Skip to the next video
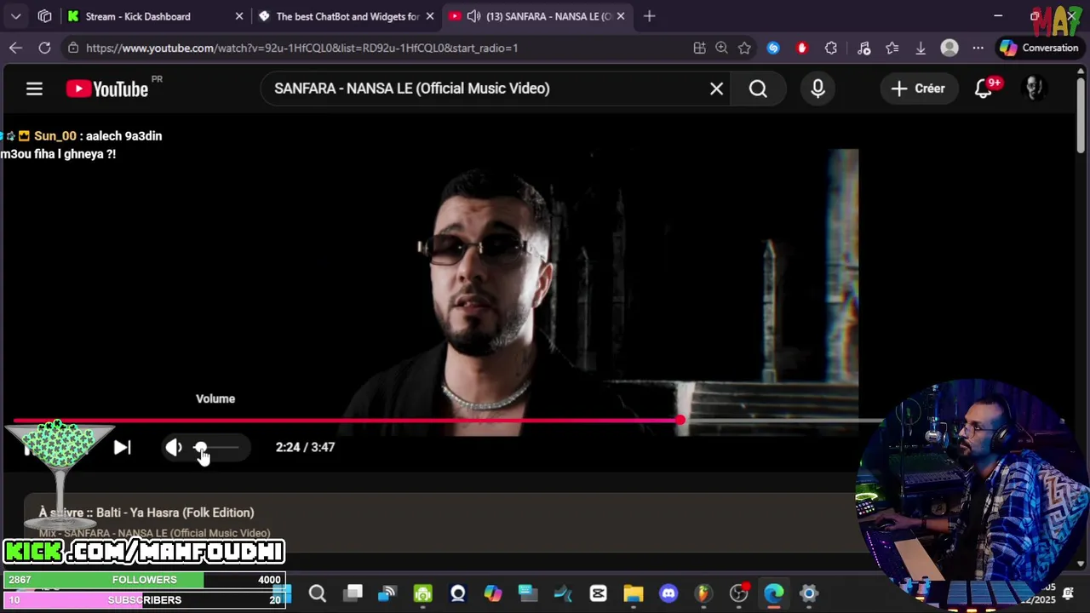Viewport: 1090px width, 613px height. pos(122,448)
